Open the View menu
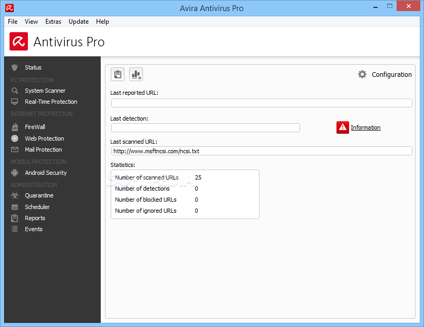 coord(31,22)
